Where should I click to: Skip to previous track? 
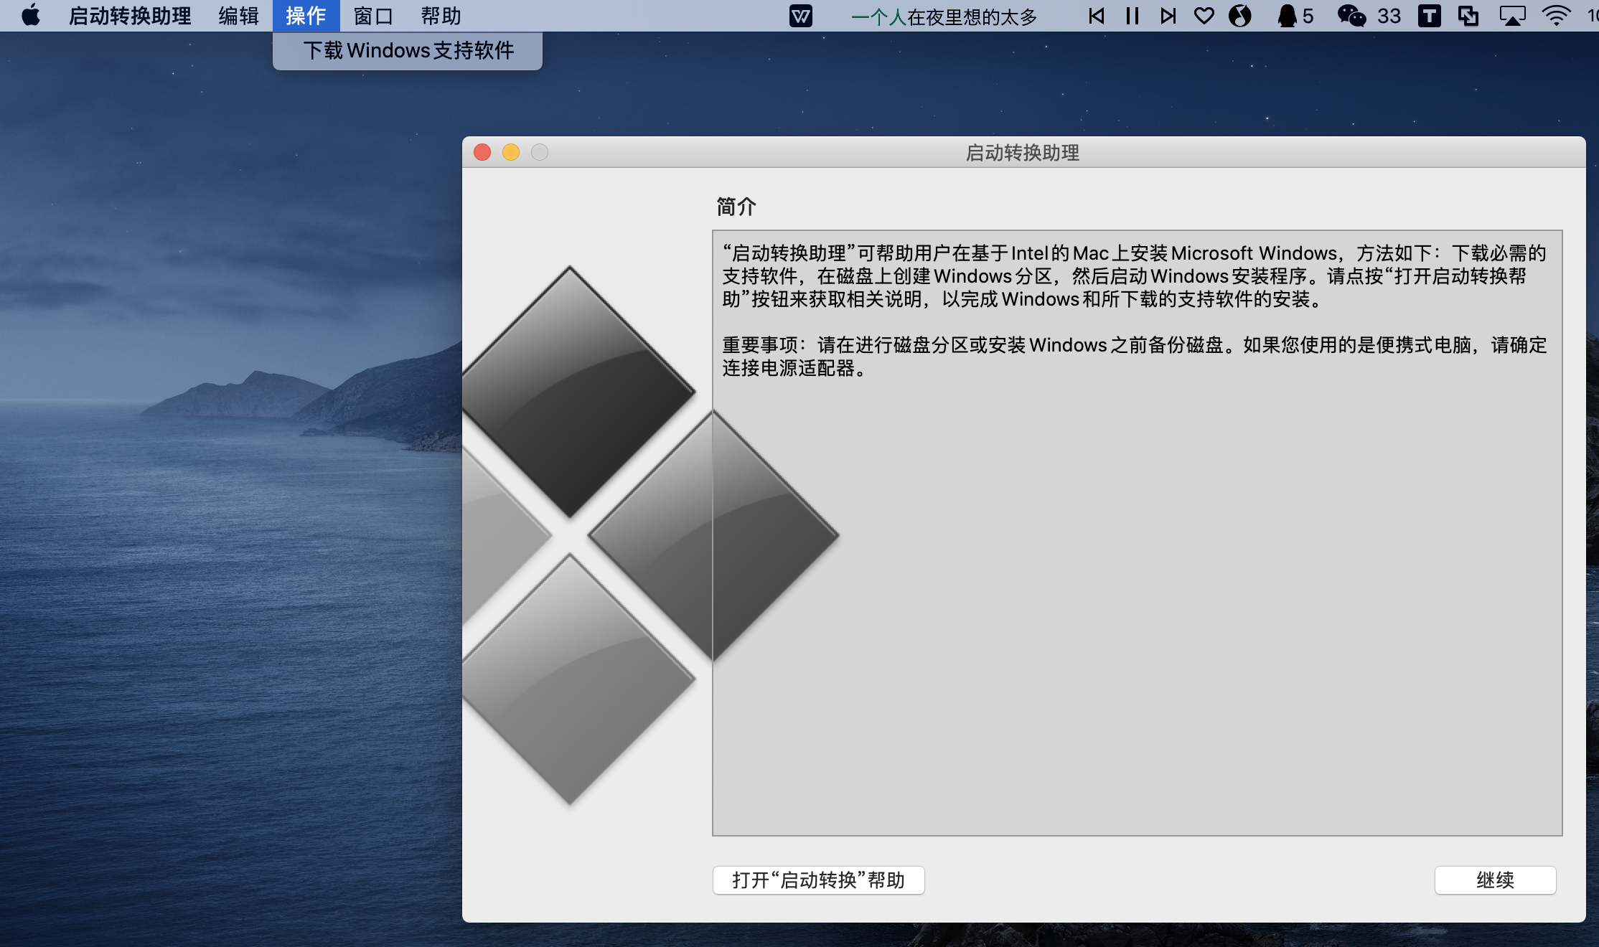pyautogui.click(x=1096, y=16)
